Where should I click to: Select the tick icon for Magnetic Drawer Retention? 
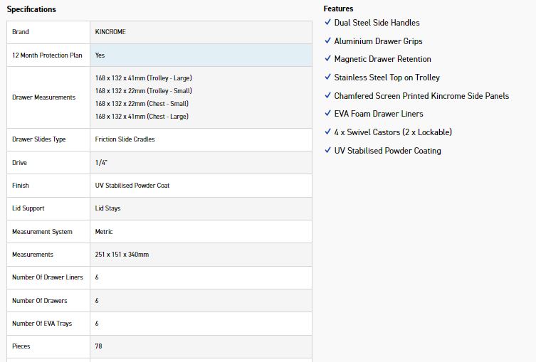(x=327, y=59)
